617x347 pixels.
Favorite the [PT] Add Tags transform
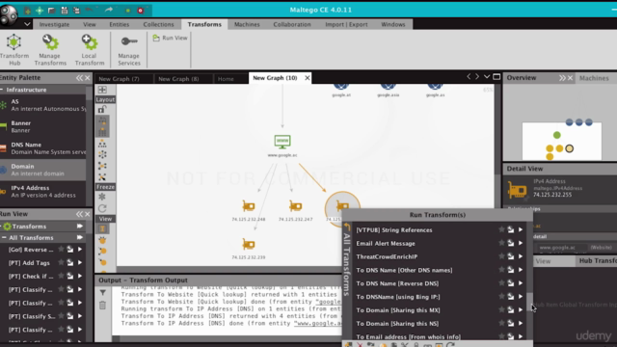[61, 262]
